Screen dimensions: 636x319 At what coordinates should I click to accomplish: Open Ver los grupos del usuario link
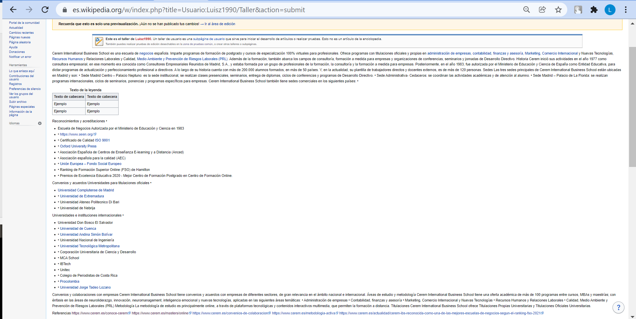(x=21, y=95)
